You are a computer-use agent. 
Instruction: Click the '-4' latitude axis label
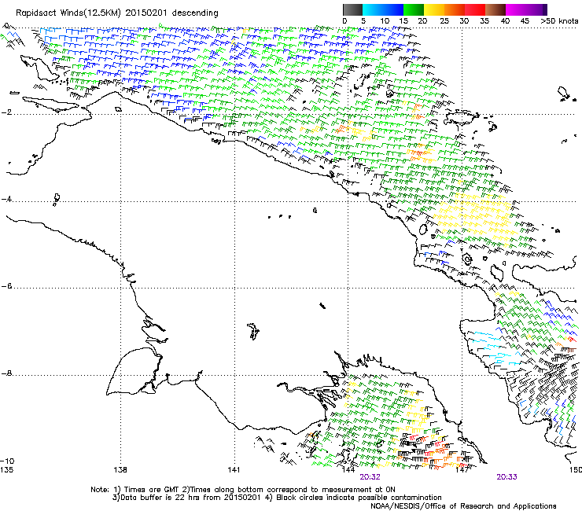6,199
